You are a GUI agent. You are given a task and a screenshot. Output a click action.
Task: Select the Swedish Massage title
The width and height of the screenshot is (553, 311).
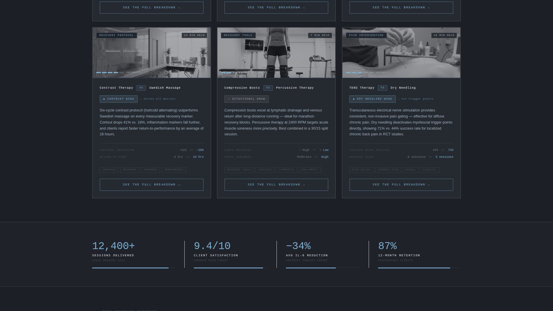pyautogui.click(x=165, y=88)
